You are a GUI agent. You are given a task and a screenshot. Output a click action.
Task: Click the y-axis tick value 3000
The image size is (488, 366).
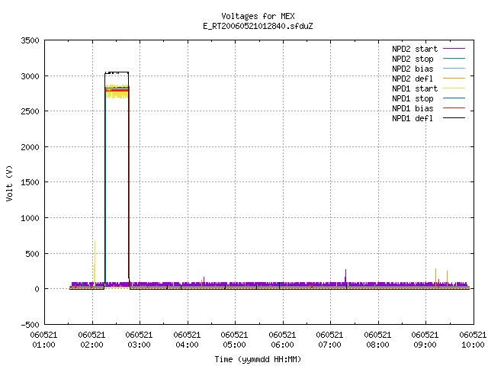[x=30, y=76]
